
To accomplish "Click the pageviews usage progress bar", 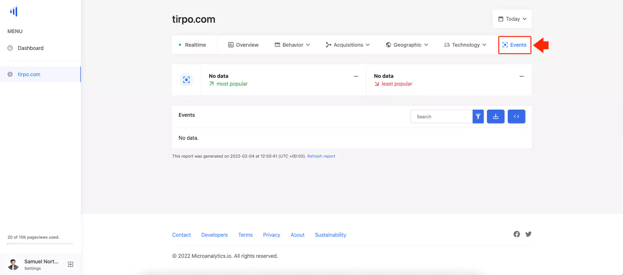I will coord(40,244).
